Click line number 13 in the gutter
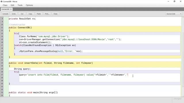Viewport: 184px width, 103px height. tap(2, 33)
